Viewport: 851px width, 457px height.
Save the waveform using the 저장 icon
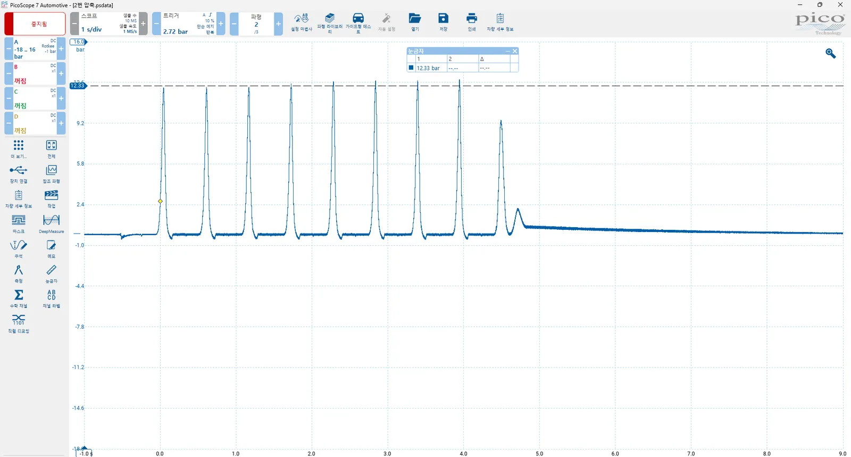tap(443, 22)
